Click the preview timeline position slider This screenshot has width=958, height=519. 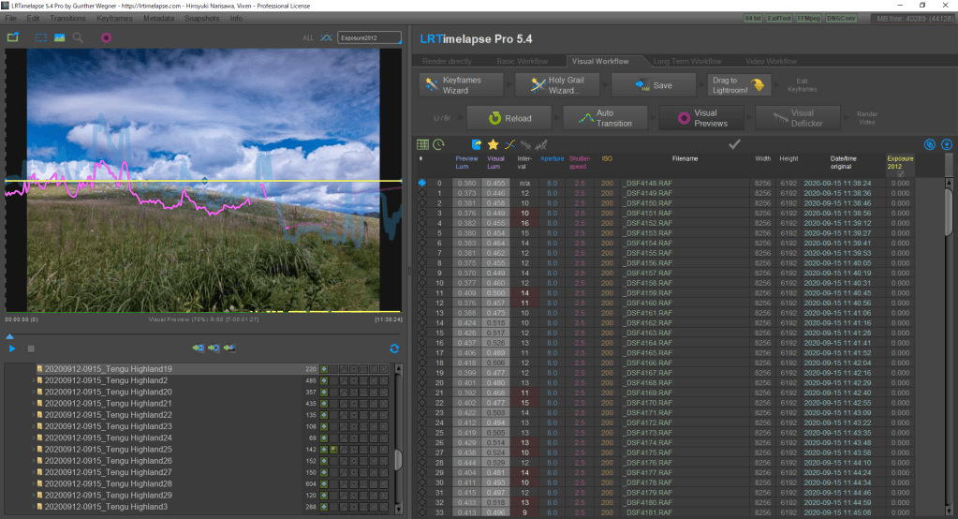click(9, 336)
